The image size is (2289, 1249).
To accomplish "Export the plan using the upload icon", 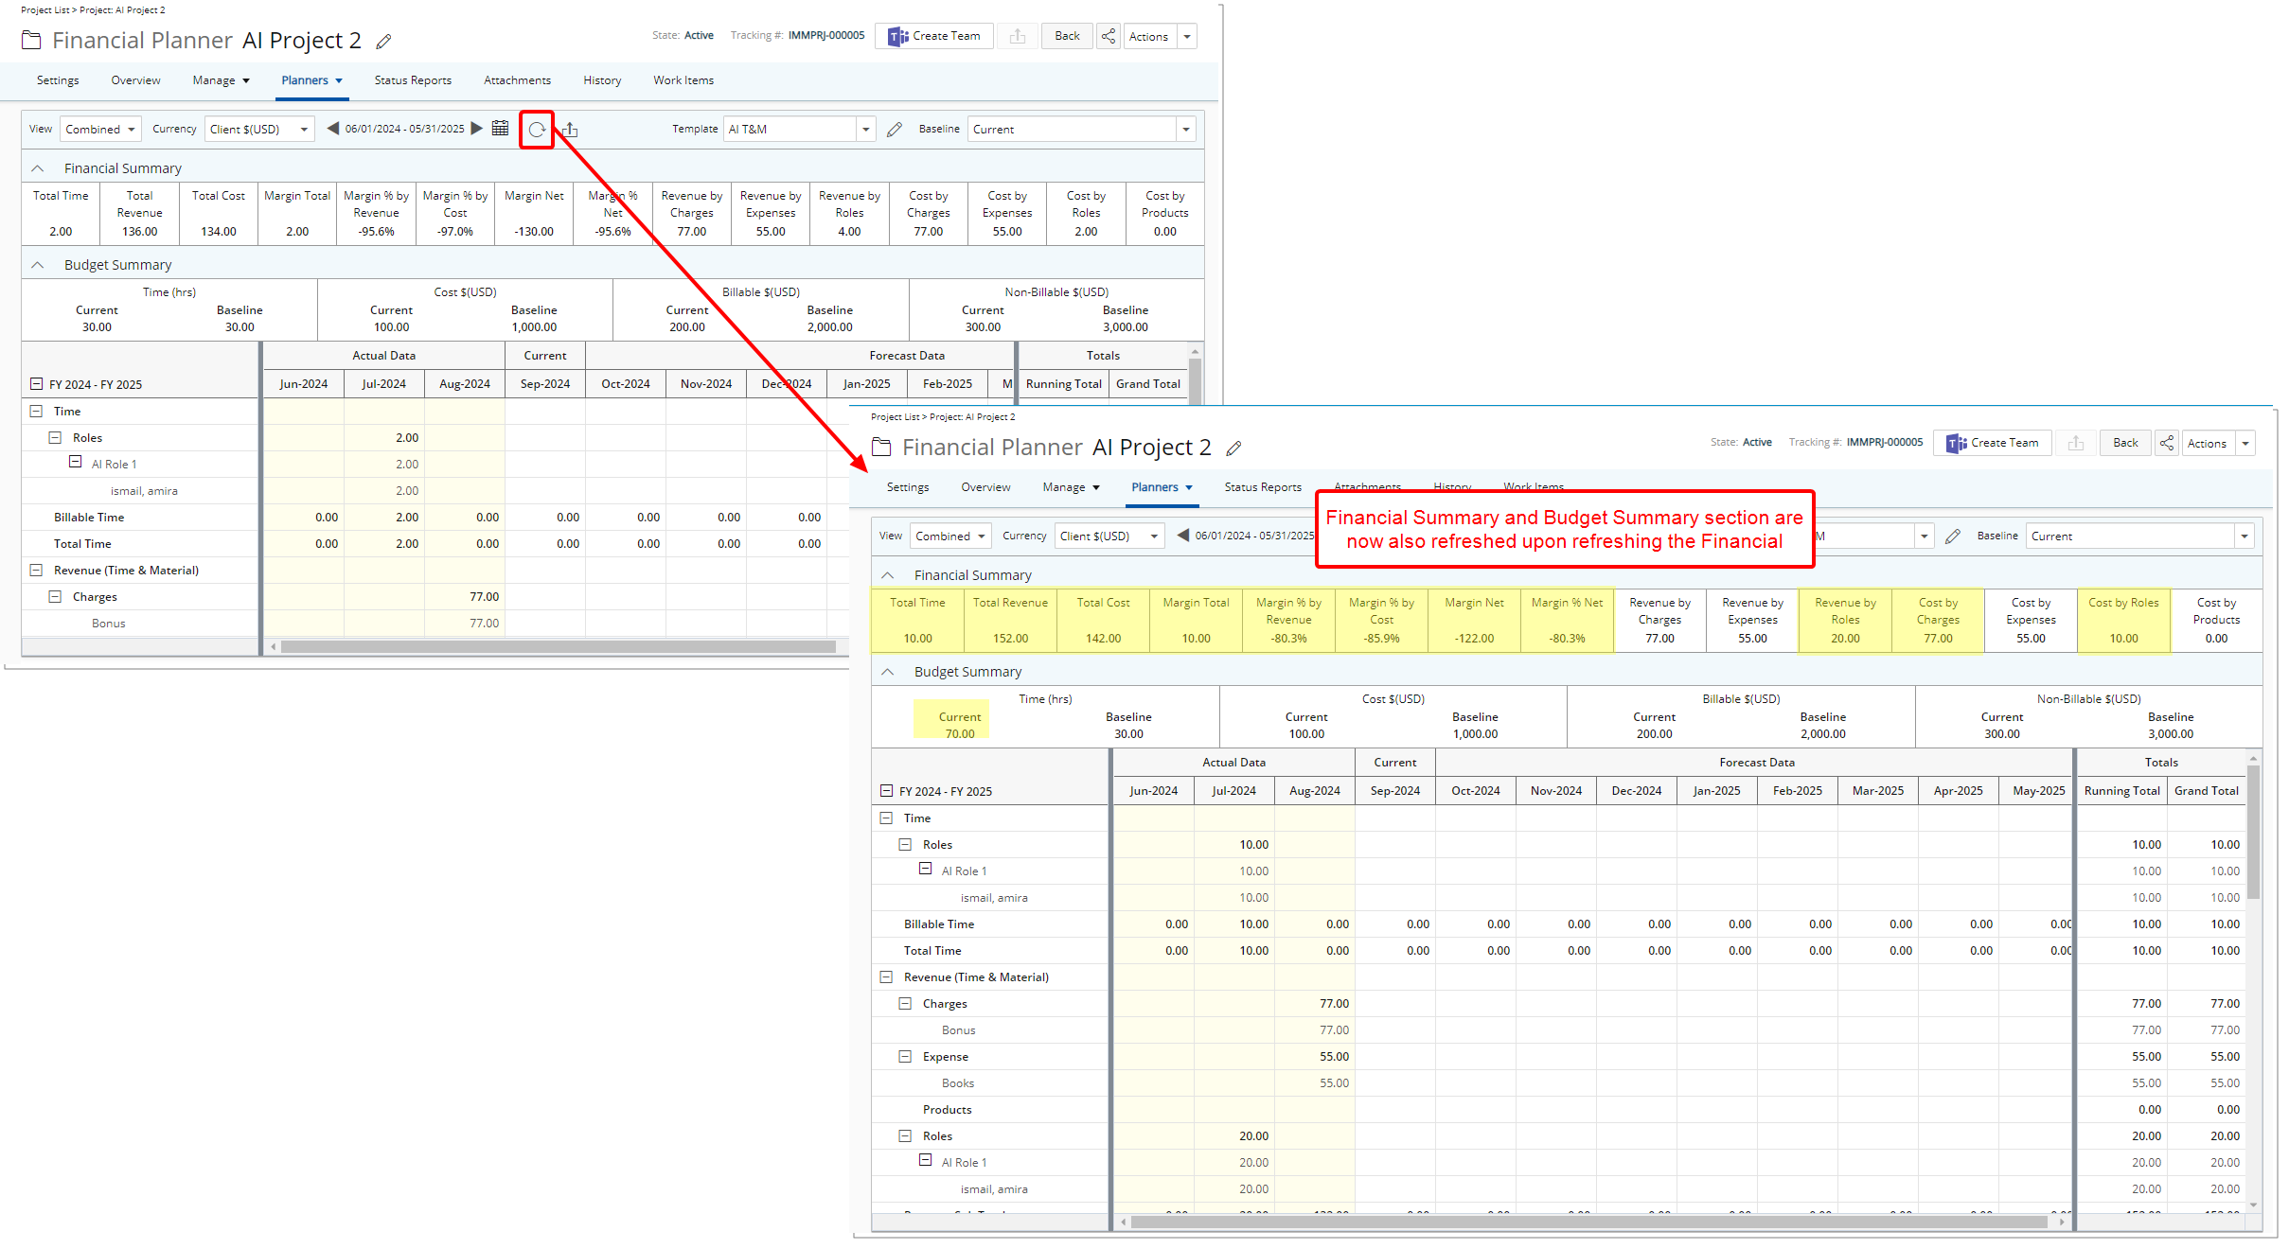I will pos(570,130).
